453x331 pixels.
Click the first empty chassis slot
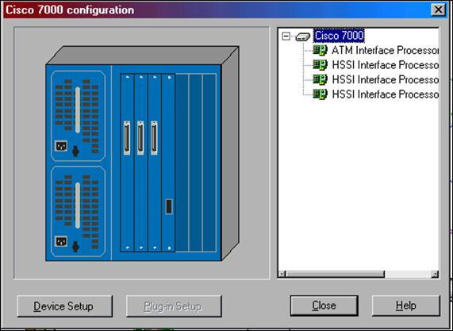(x=182, y=163)
